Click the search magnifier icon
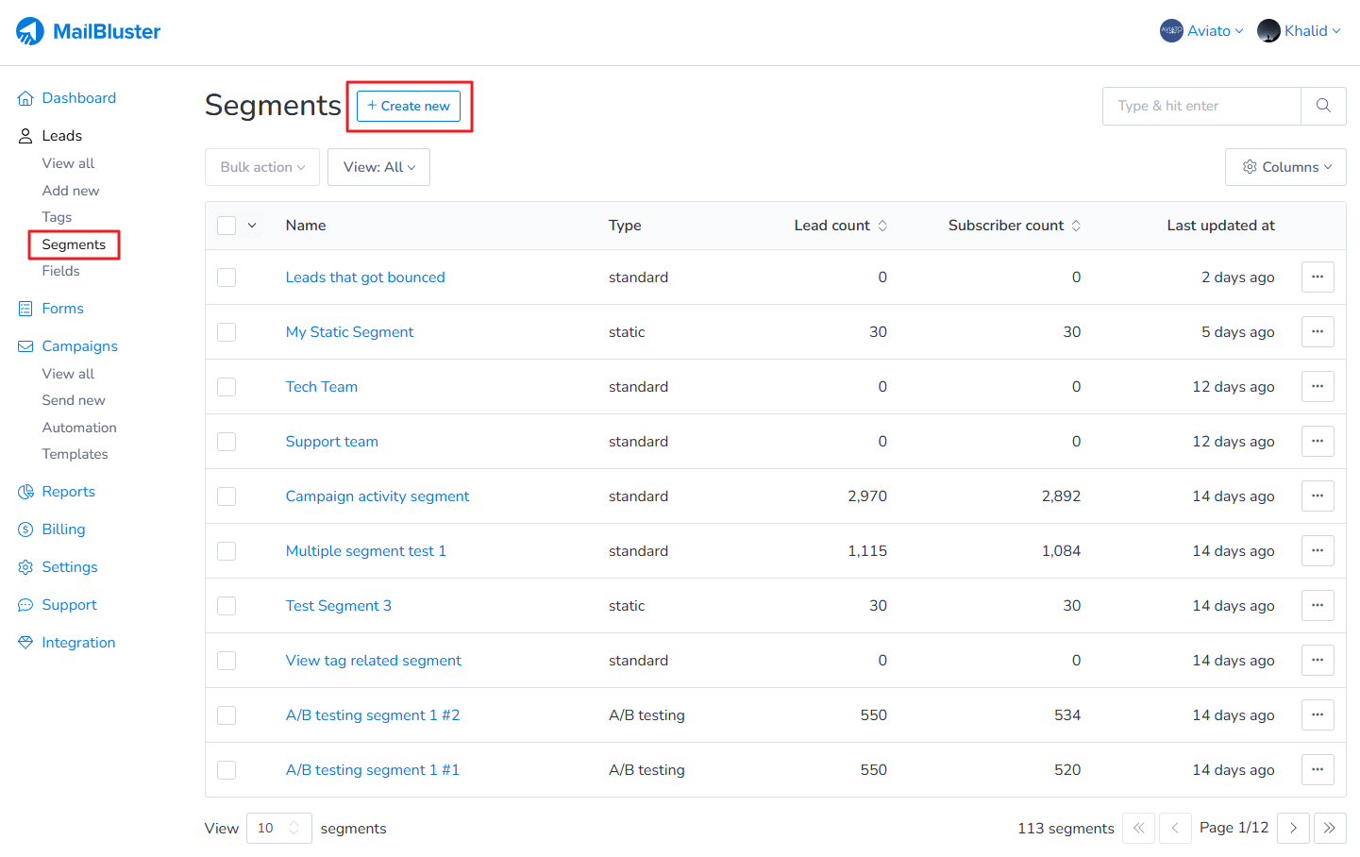 point(1323,106)
